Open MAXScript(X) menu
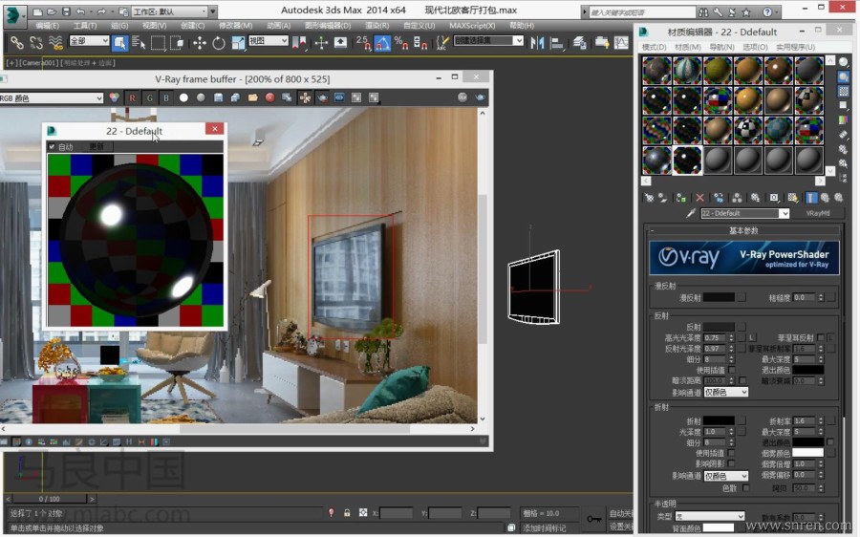The height and width of the screenshot is (537, 860). (472, 26)
